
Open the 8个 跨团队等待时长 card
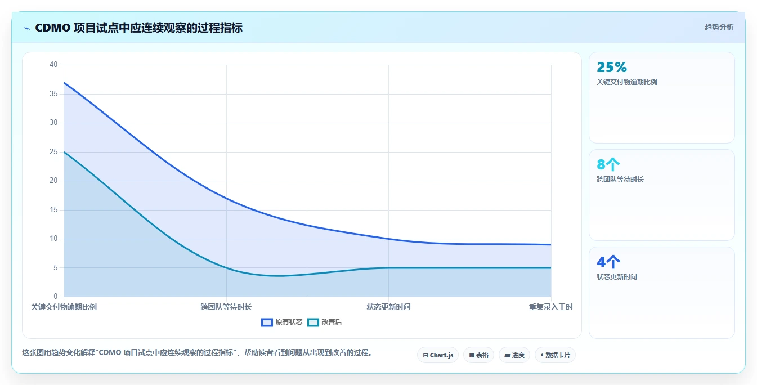pyautogui.click(x=662, y=195)
